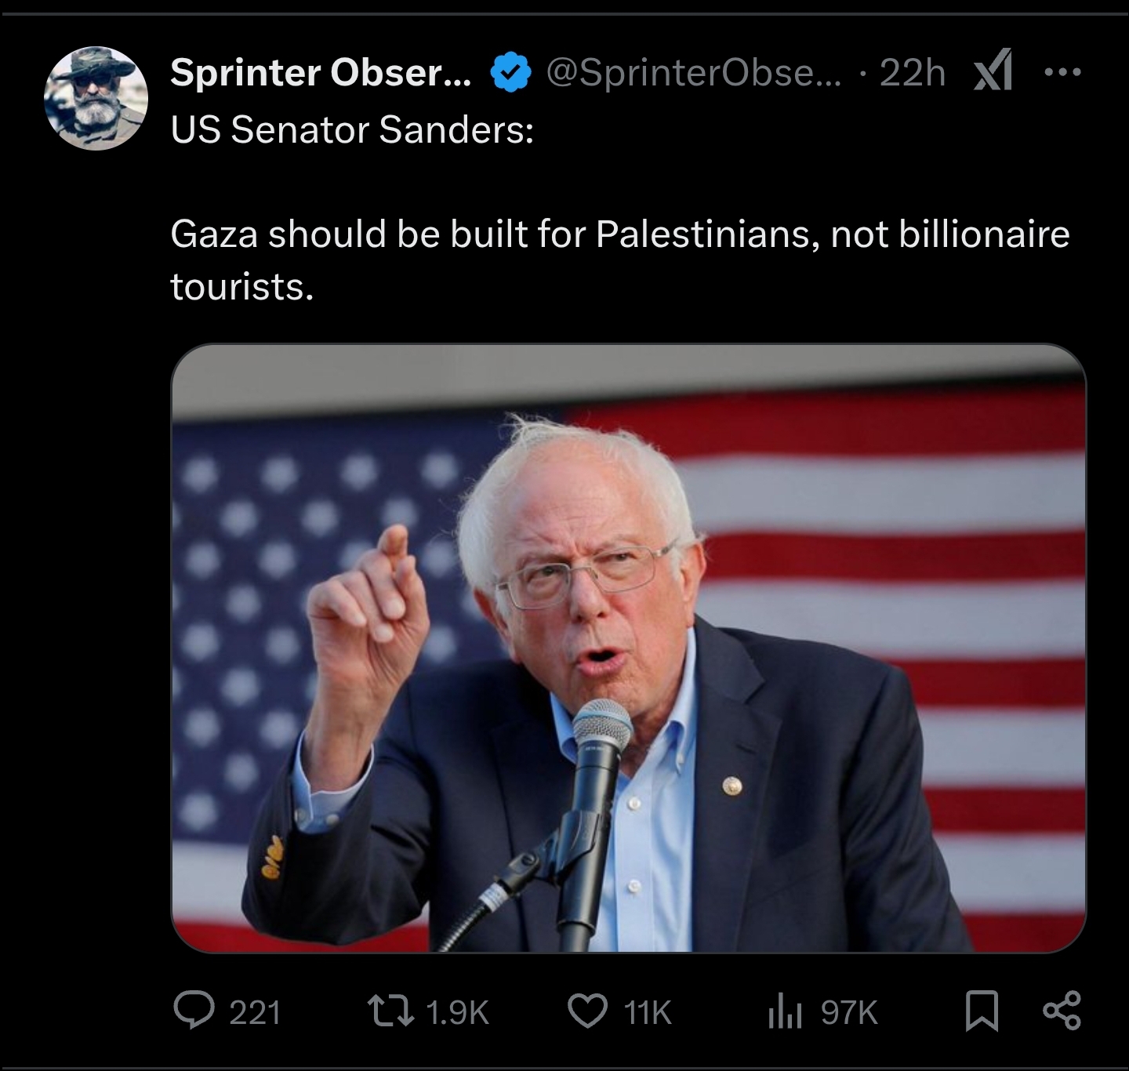Open the three-dot more options menu

coord(1062,72)
